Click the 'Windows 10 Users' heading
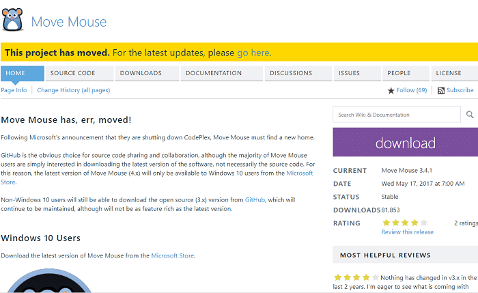The image size is (478, 293). coord(40,238)
